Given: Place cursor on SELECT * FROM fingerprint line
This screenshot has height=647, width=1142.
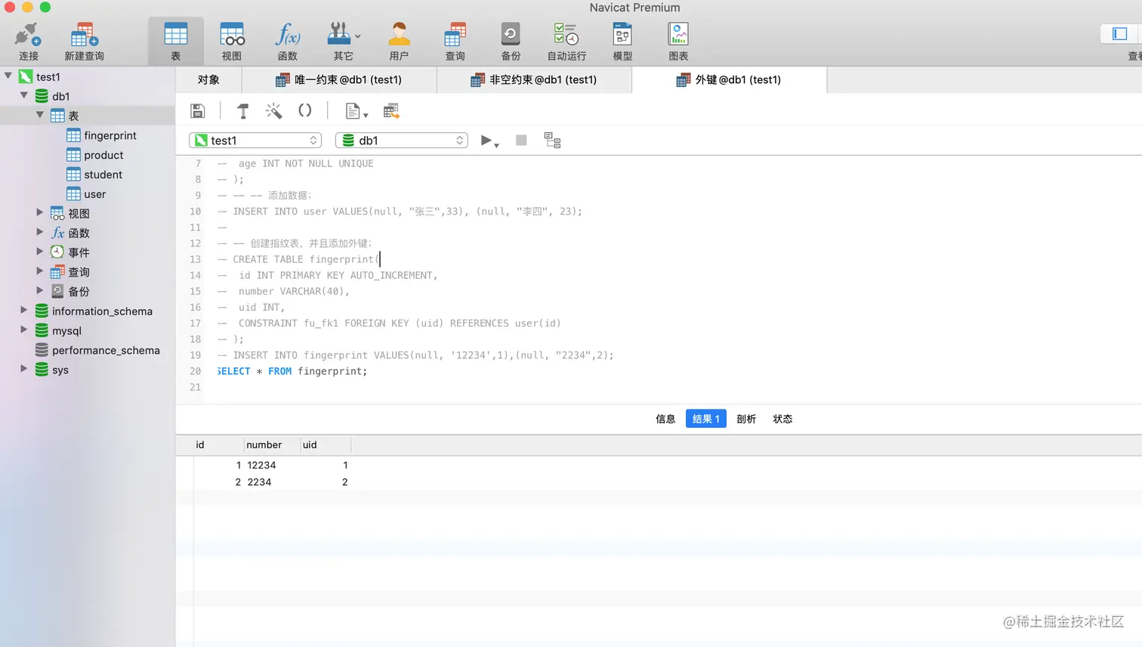Looking at the screenshot, I should 292,371.
